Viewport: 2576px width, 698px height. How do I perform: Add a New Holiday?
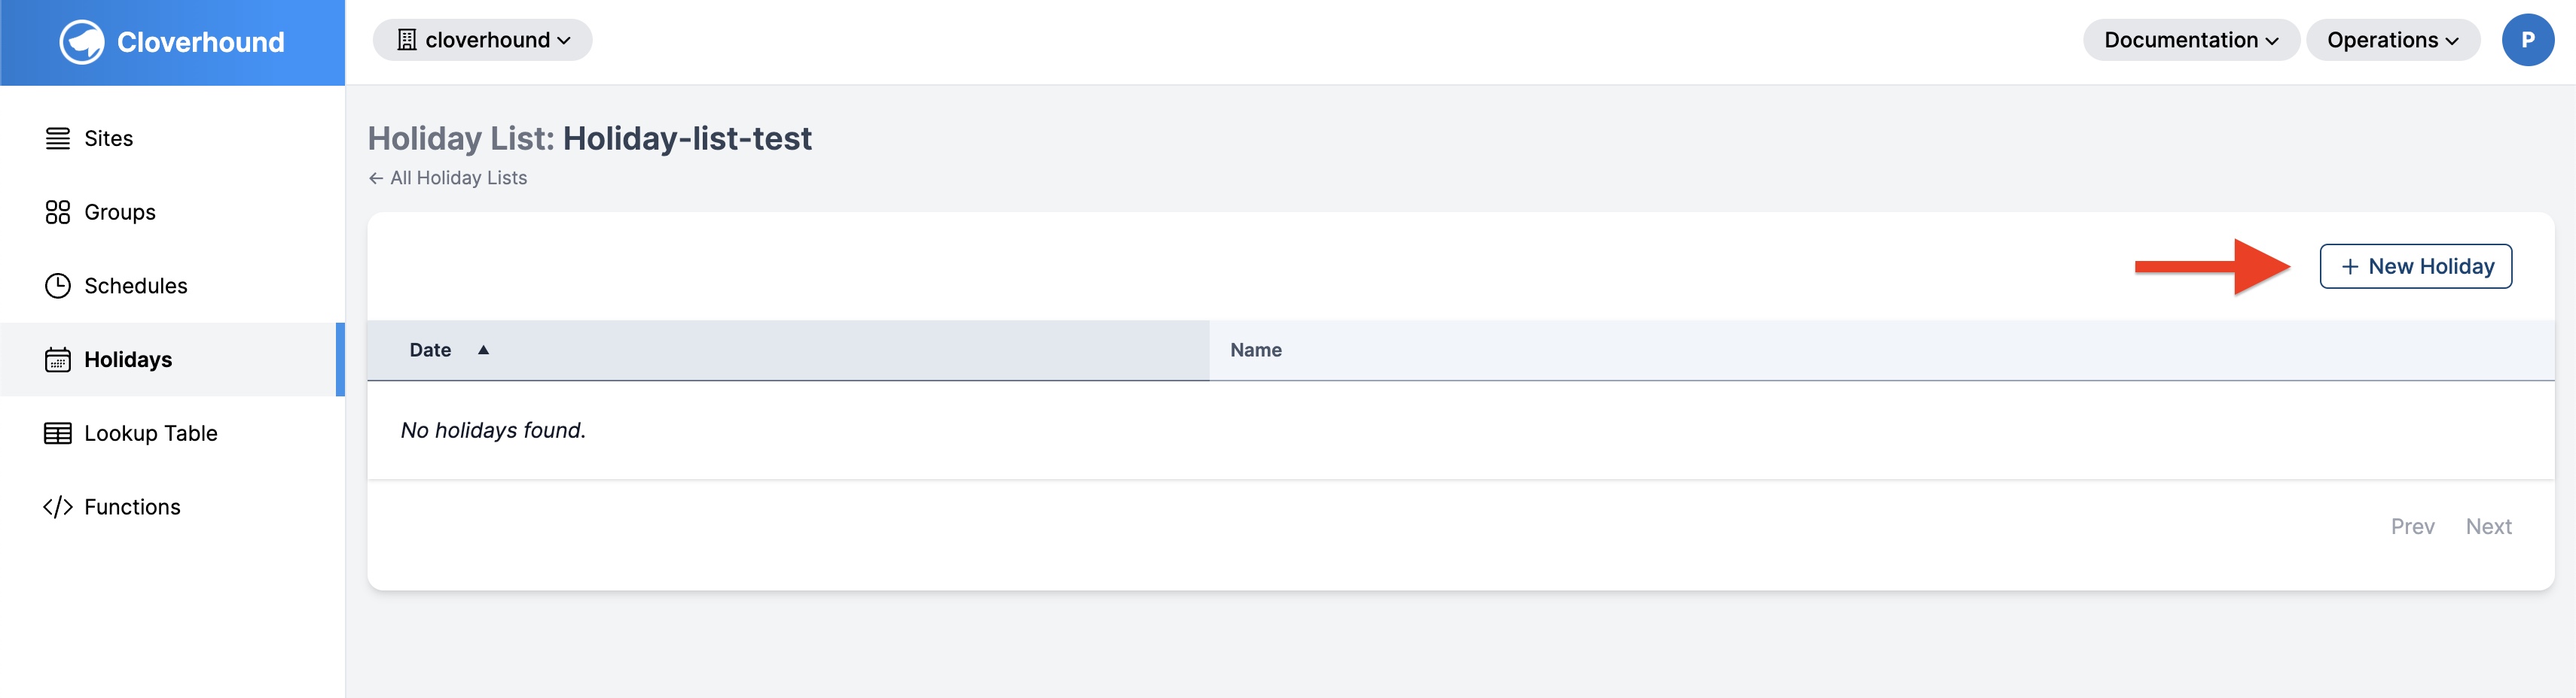click(2415, 266)
